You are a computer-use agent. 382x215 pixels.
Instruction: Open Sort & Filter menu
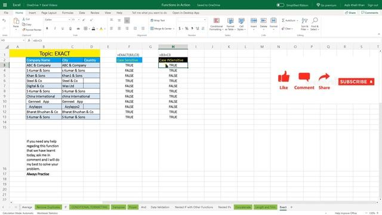[304, 24]
